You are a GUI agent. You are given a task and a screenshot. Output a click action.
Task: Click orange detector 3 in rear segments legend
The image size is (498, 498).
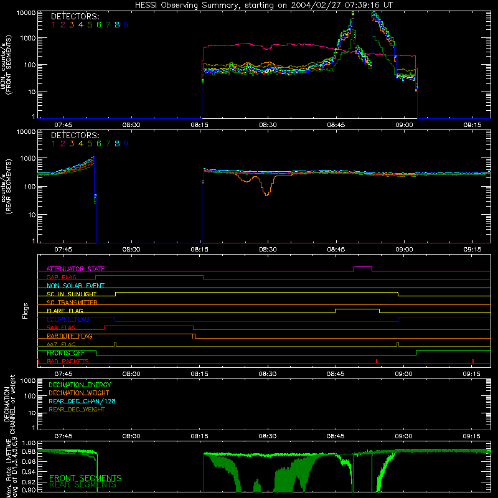(72, 144)
